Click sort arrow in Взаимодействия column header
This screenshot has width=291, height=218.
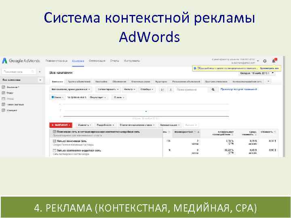click(x=198, y=132)
